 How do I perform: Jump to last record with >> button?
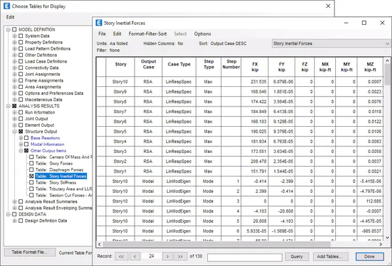pyautogui.click(x=180, y=256)
